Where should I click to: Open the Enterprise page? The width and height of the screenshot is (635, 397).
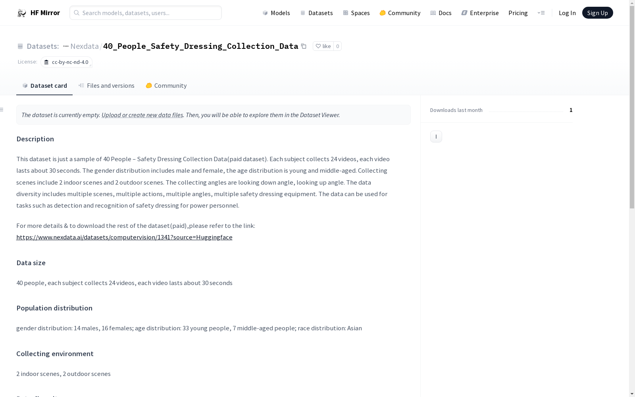(480, 13)
